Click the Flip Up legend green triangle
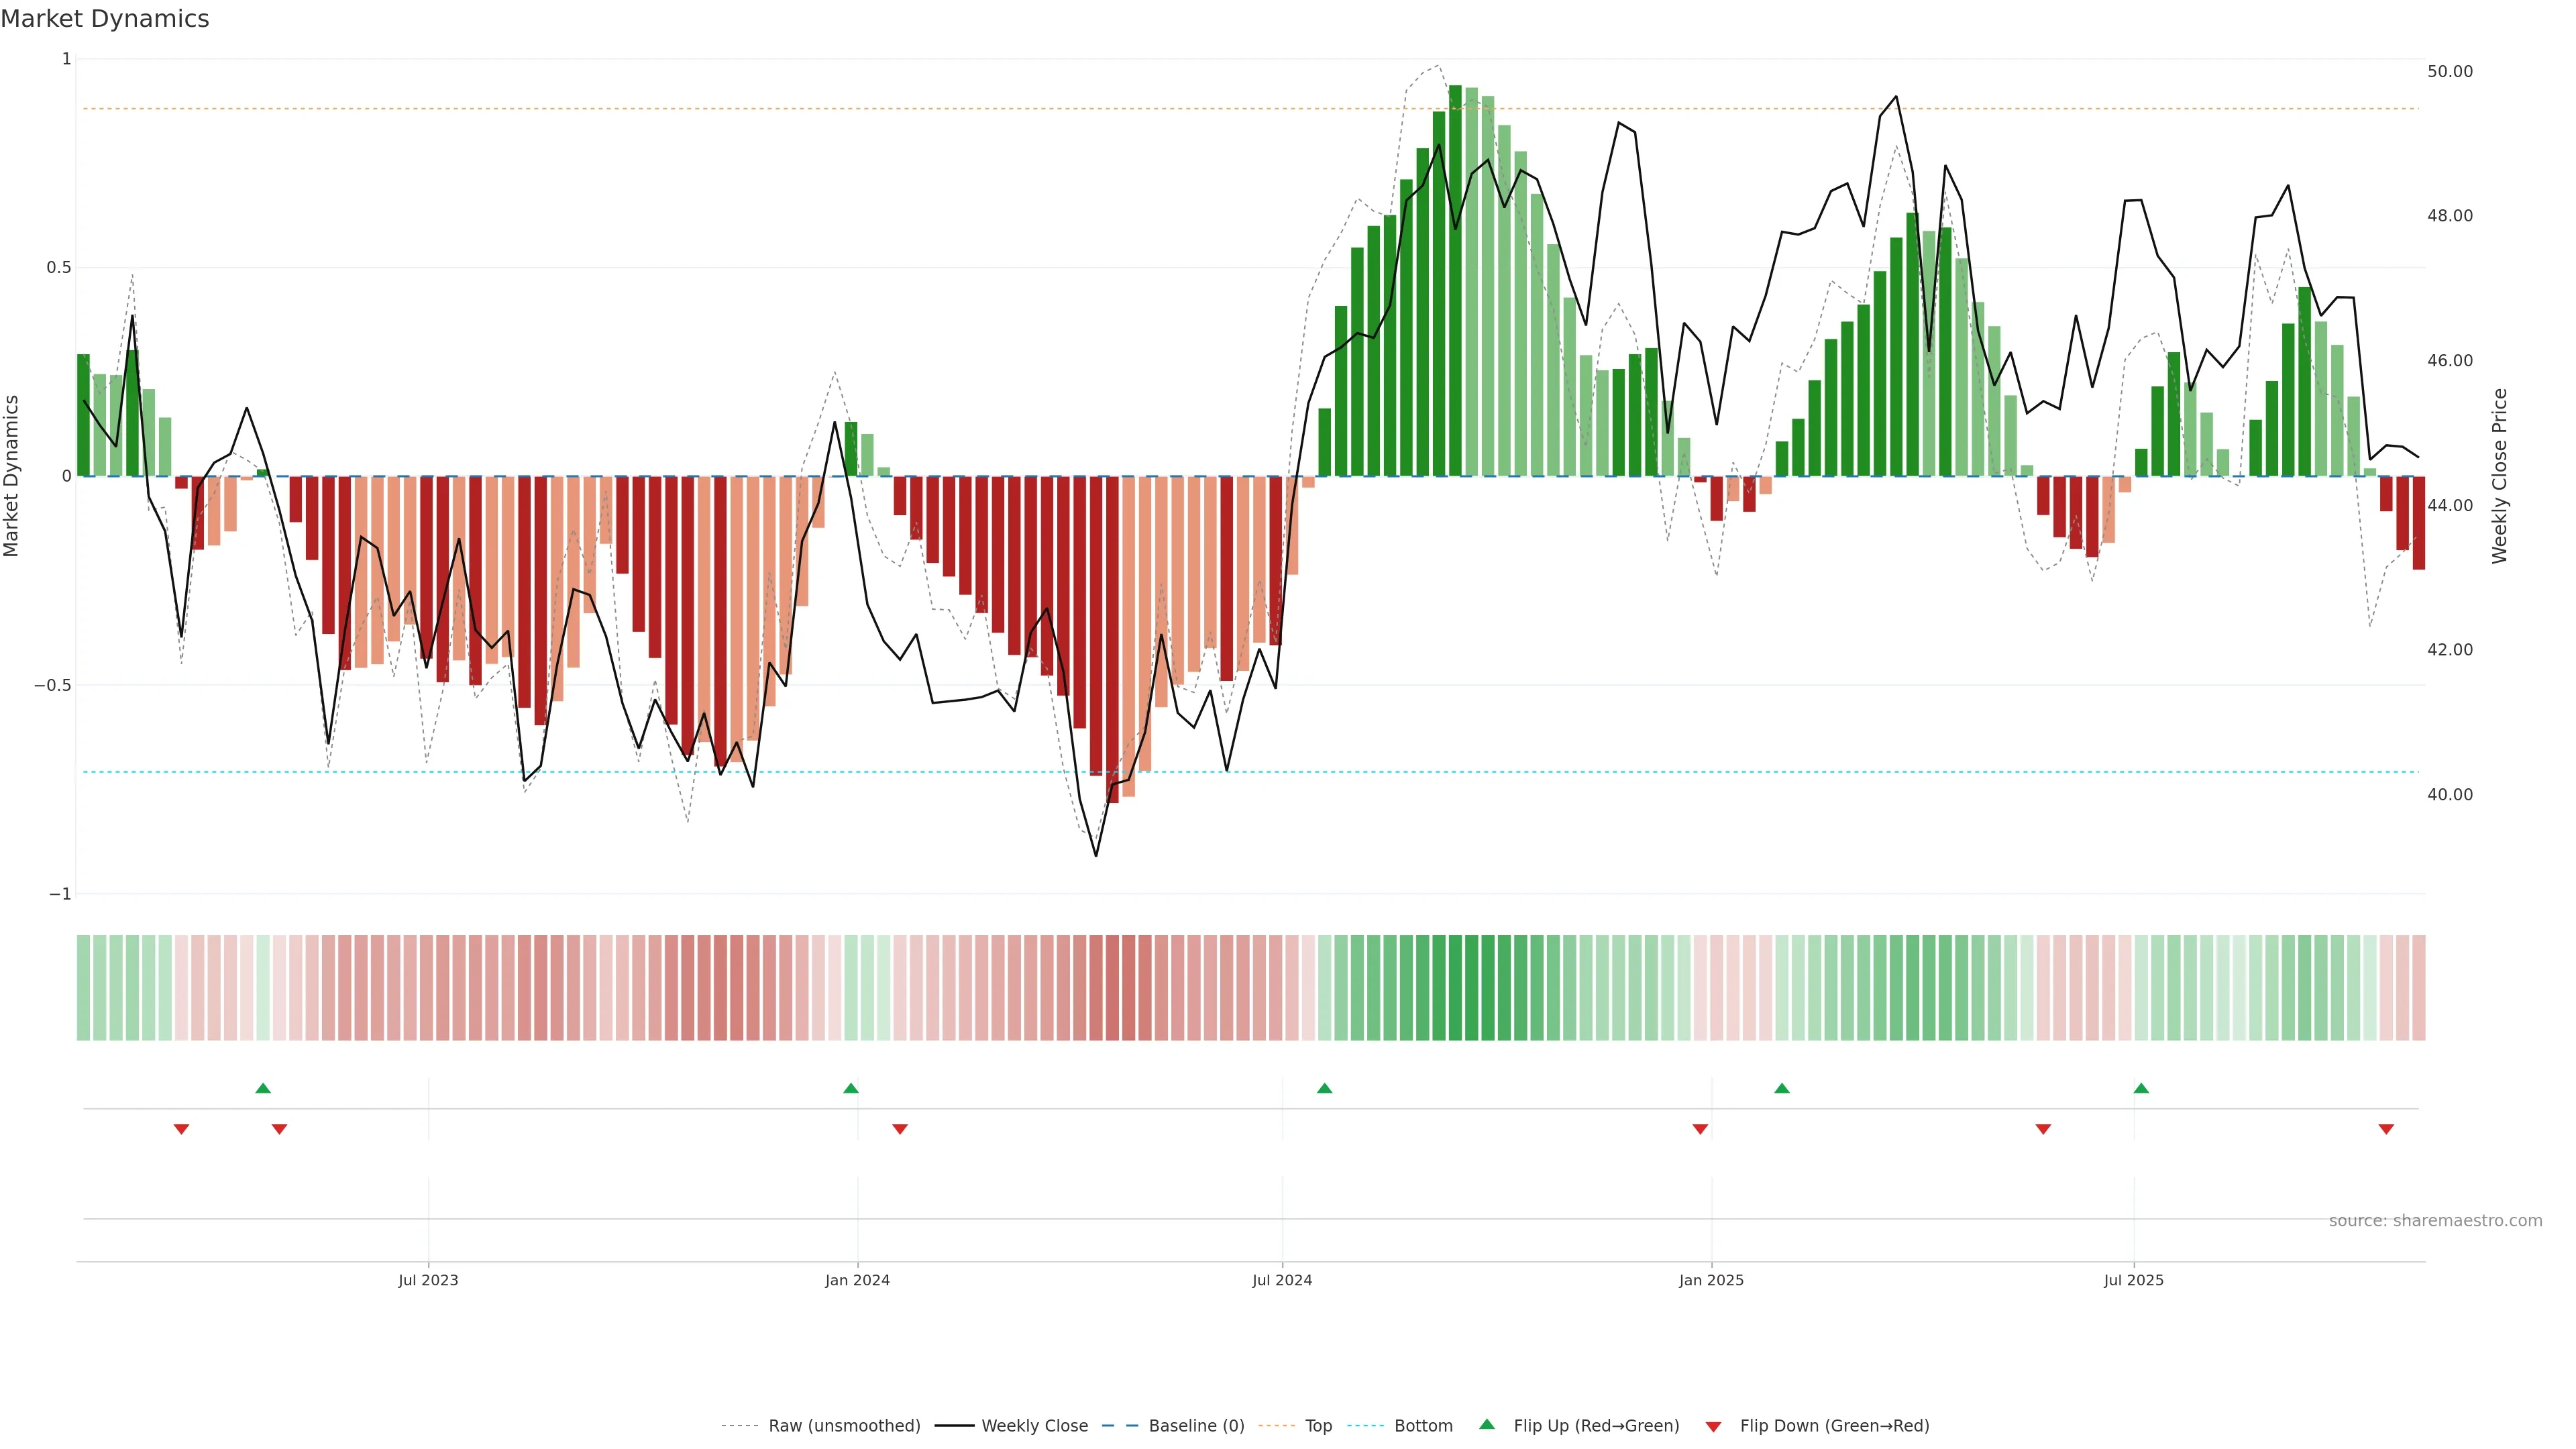 pyautogui.click(x=1487, y=1424)
